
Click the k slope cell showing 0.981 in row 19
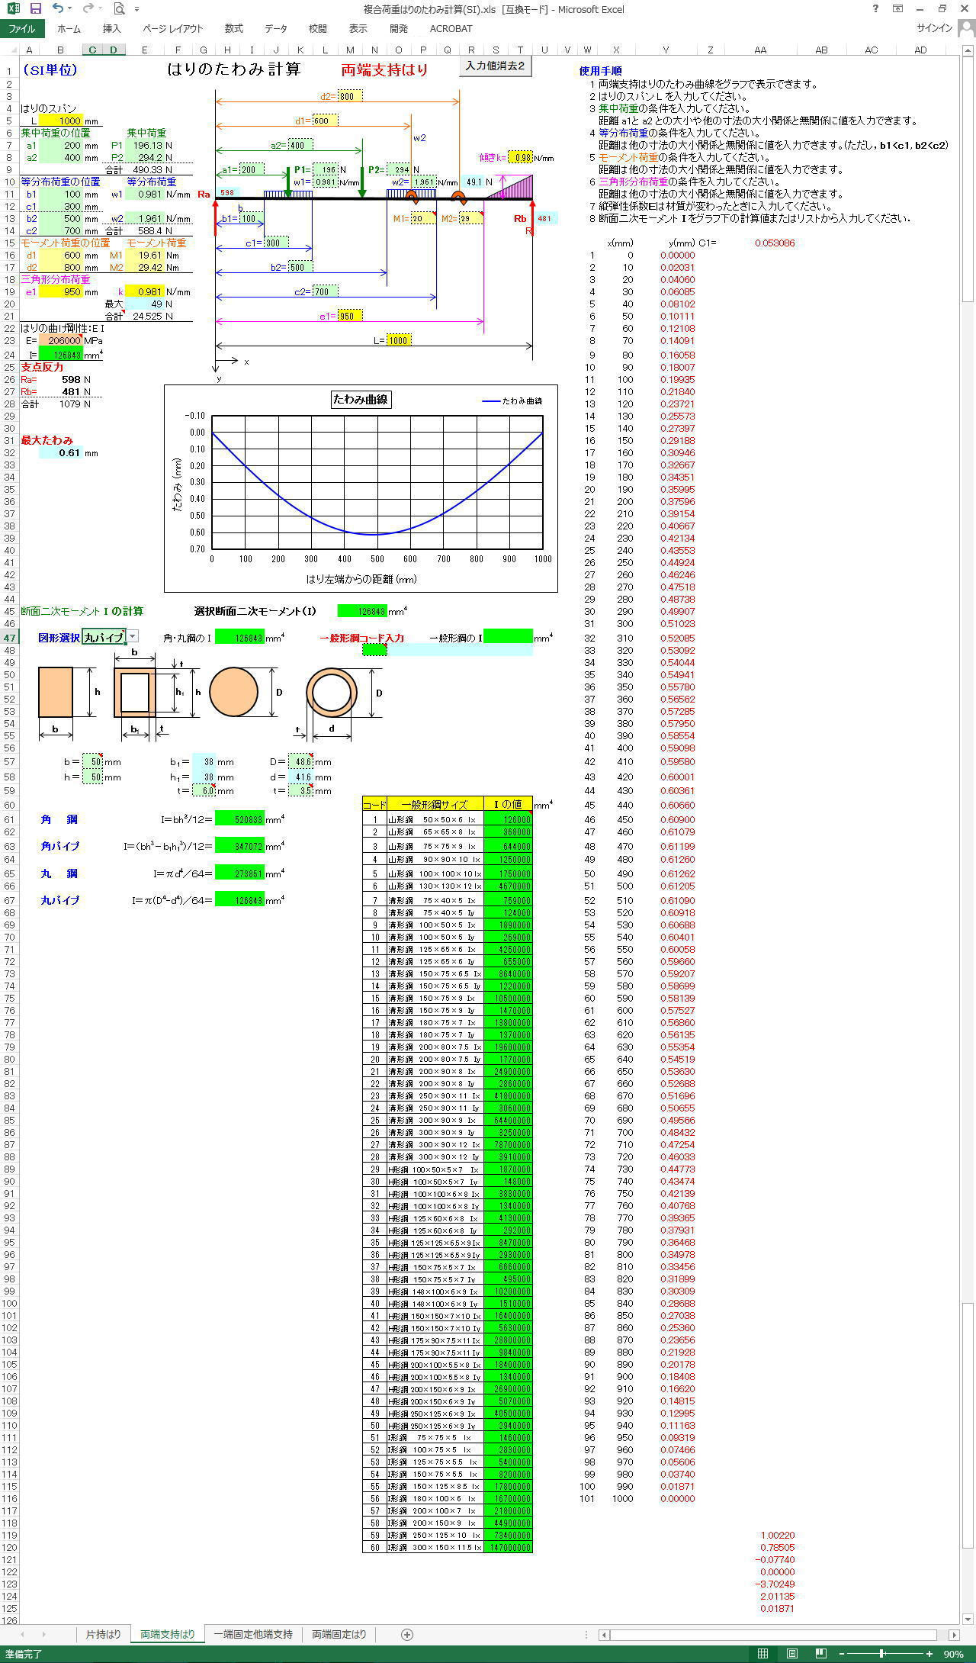[x=144, y=292]
